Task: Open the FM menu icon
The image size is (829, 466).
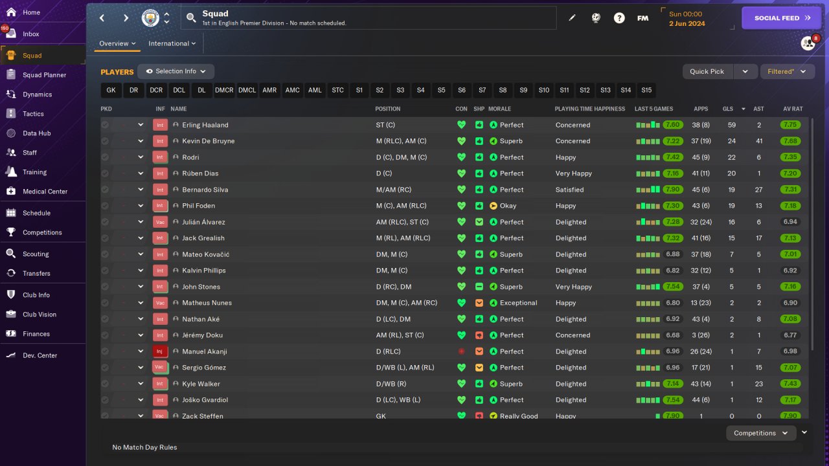Action: pos(642,18)
